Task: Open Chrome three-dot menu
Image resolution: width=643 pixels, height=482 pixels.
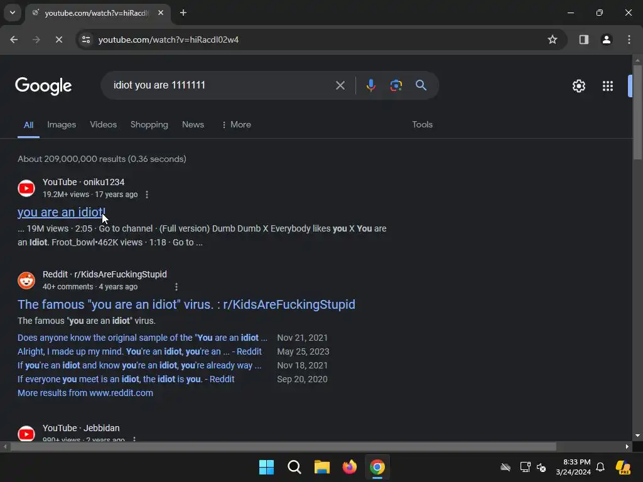Action: 629,40
